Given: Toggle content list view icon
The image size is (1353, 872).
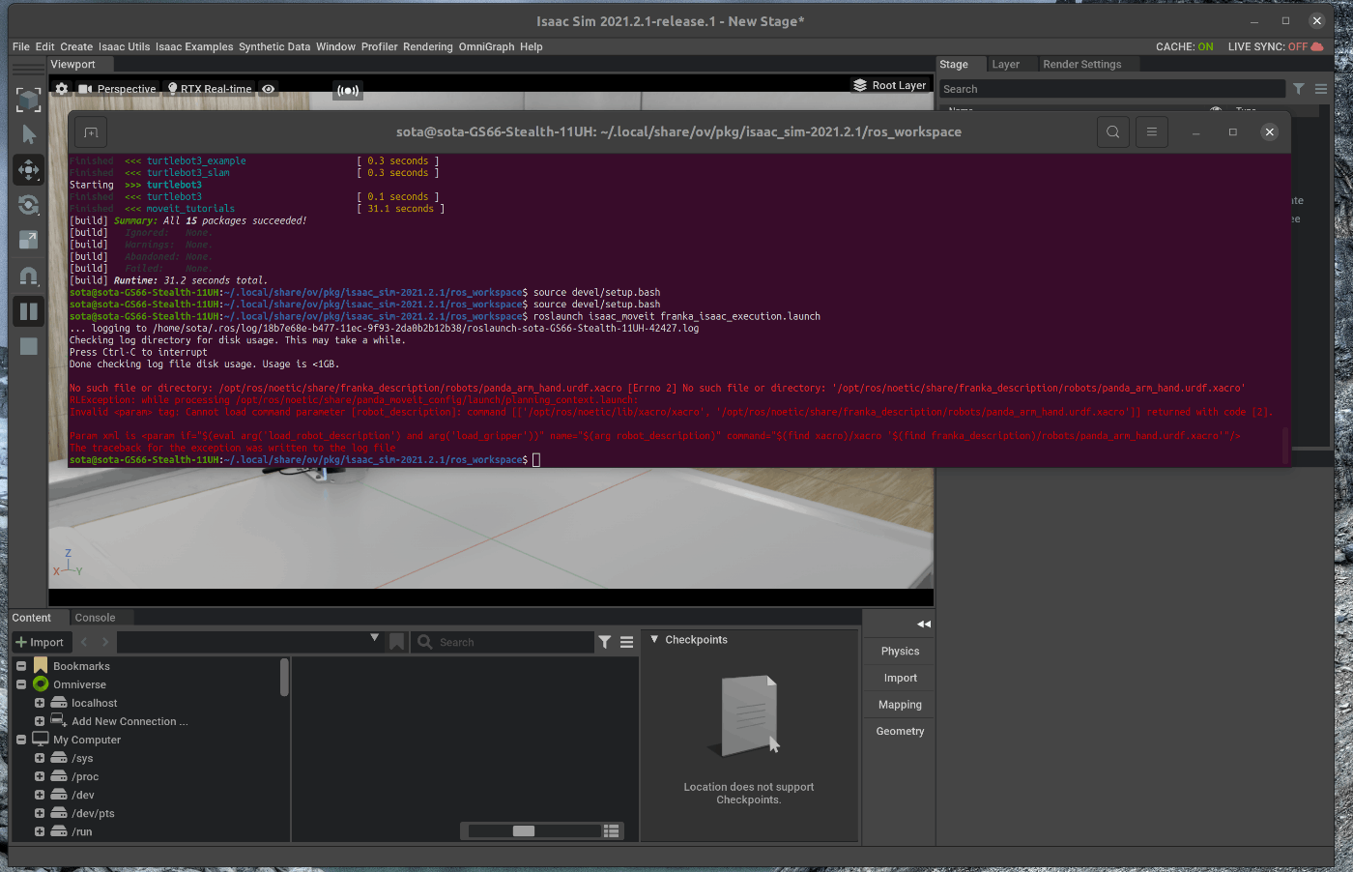Looking at the screenshot, I should [x=611, y=831].
